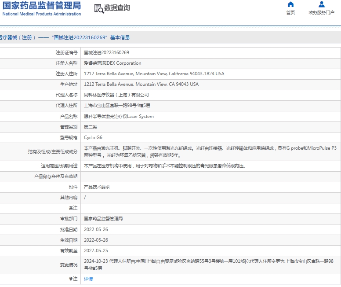The width and height of the screenshot is (341, 287).
Task: Click agent name 同科林医疗仪器（上海）有限公司
Action: pyautogui.click(x=116, y=95)
